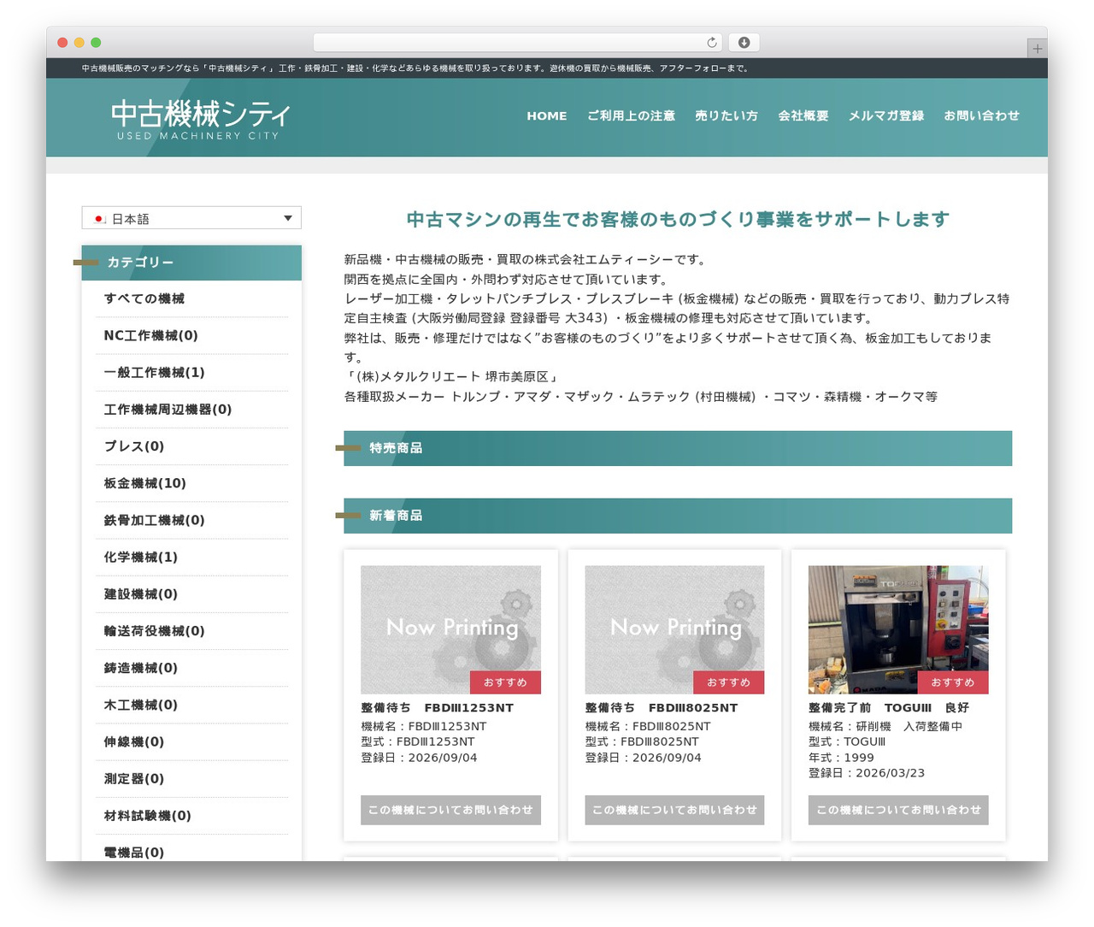Open the お問い合わせ menu item

982,115
